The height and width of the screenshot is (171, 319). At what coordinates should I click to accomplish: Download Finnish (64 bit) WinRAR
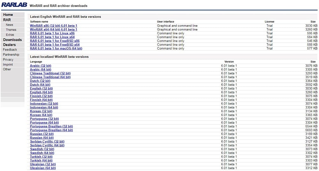pyautogui.click(x=41, y=100)
